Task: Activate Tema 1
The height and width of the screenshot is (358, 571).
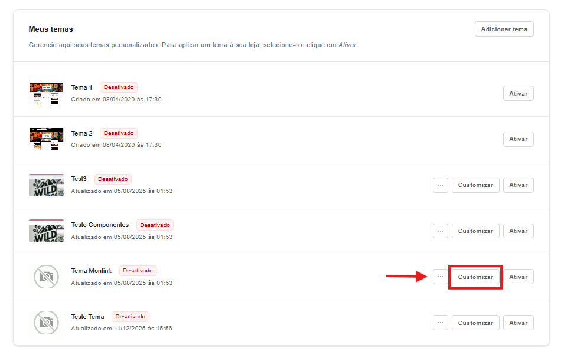Action: point(518,93)
